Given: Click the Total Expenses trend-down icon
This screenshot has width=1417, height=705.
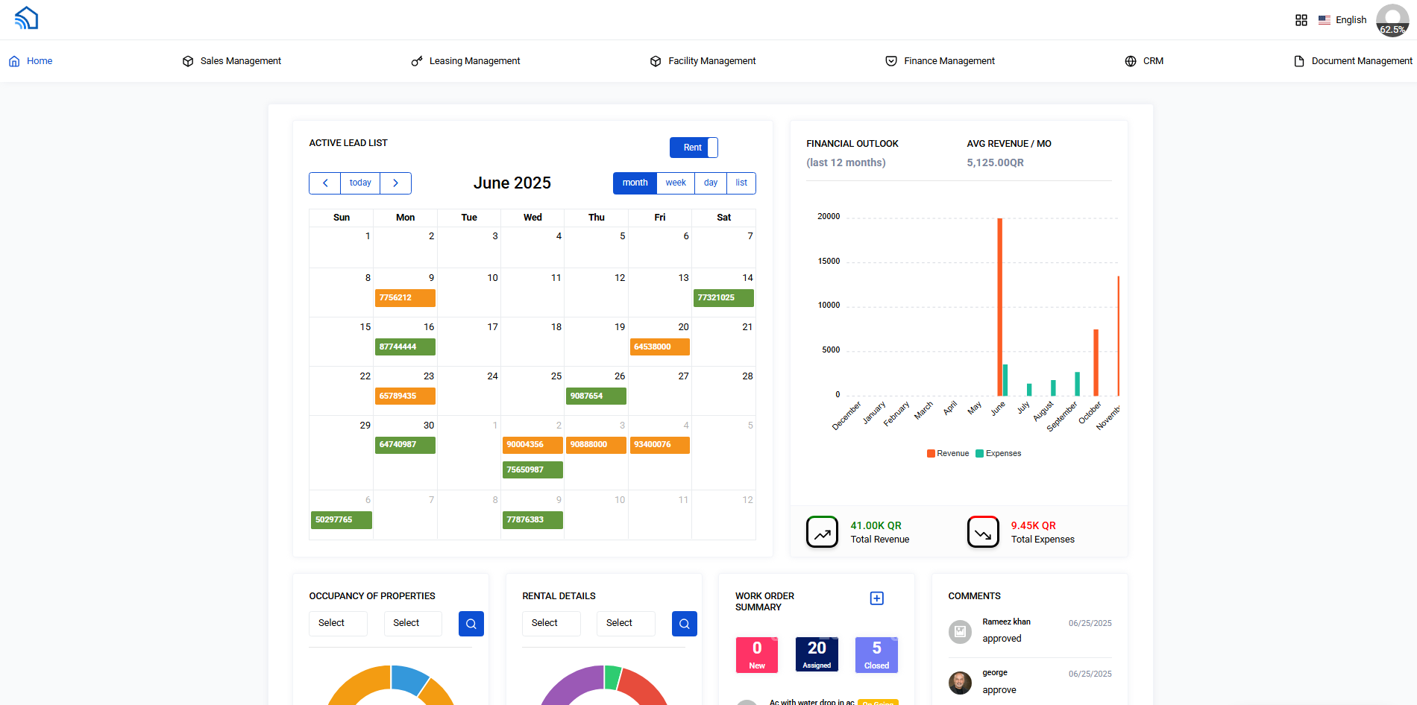Looking at the screenshot, I should click(x=983, y=532).
